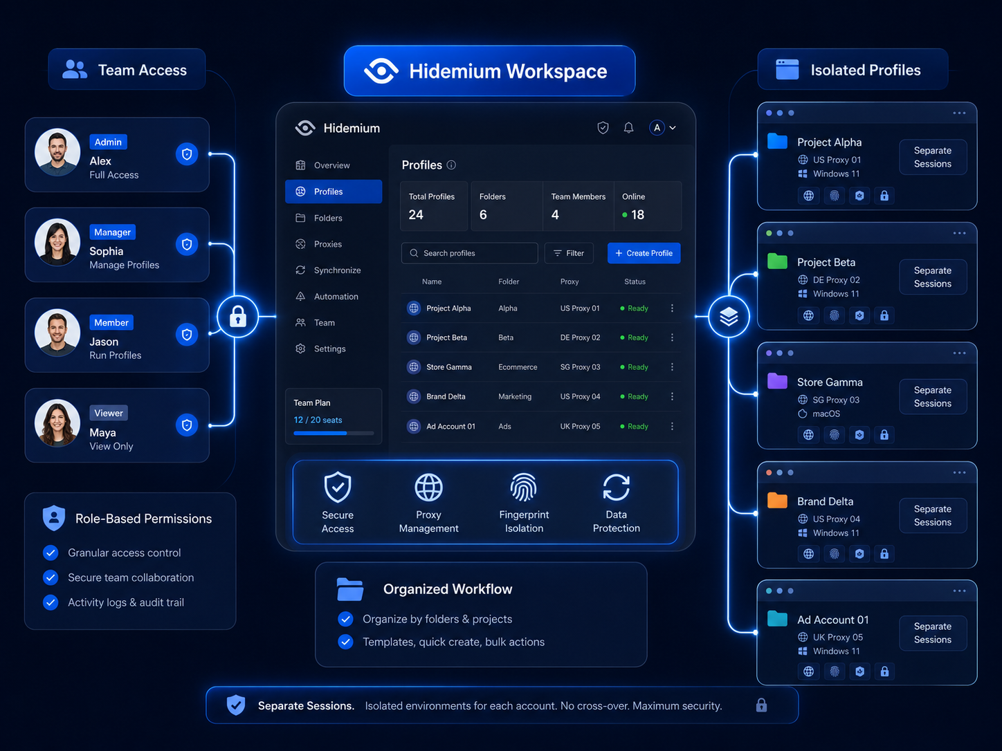Screen dimensions: 1002x751
Task: Click the layers stack node icon
Action: [729, 317]
